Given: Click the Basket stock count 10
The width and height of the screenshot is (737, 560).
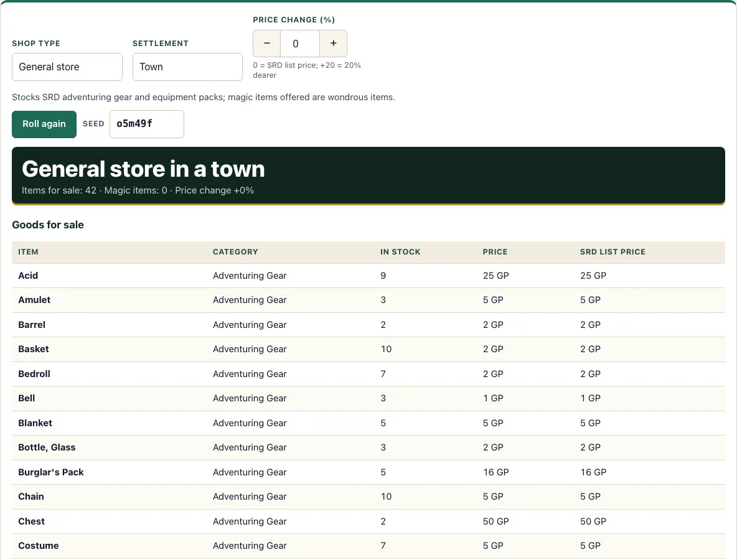Looking at the screenshot, I should pos(386,349).
